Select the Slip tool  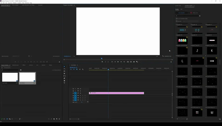pos(64,76)
